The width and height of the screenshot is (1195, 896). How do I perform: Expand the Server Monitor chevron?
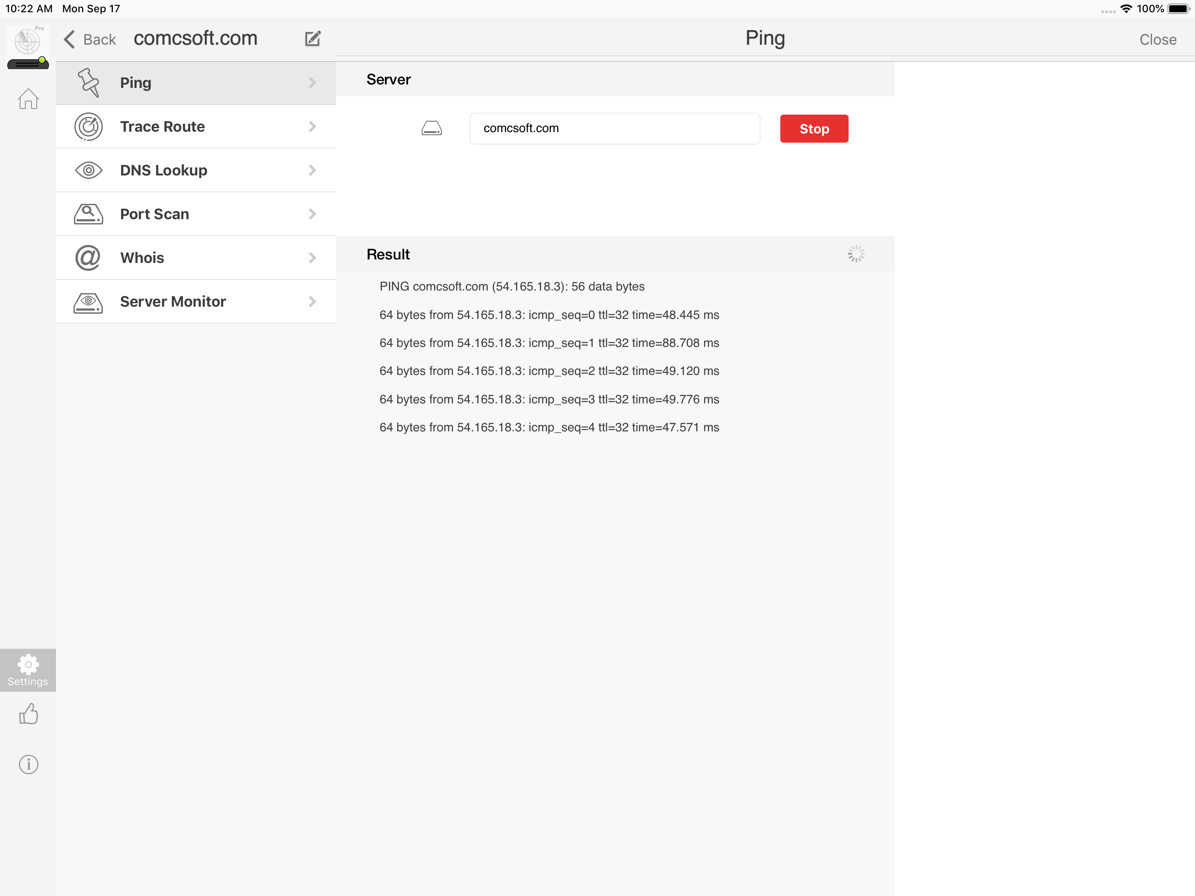click(x=312, y=301)
